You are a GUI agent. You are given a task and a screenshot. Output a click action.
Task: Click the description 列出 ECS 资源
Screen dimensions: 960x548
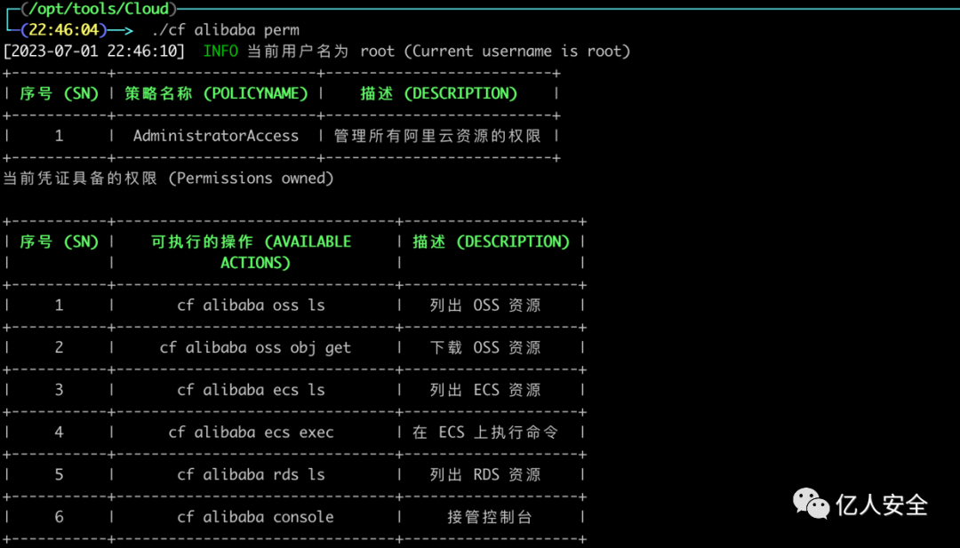485,390
